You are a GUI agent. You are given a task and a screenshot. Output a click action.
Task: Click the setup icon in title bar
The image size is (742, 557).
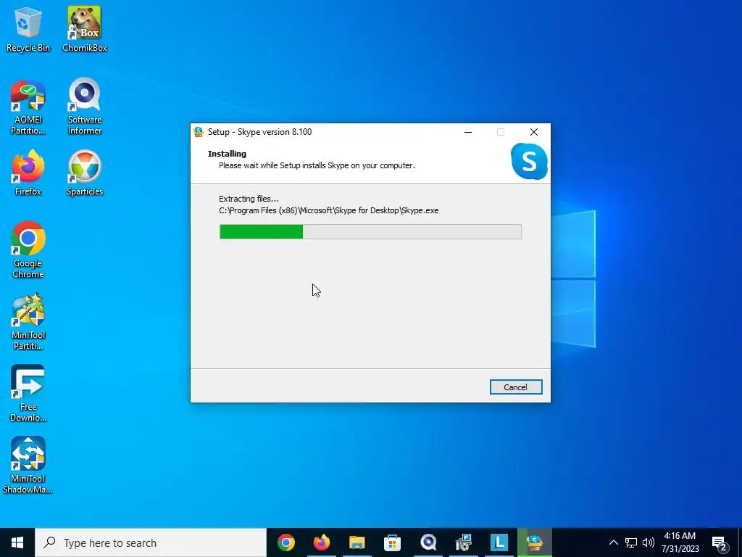[x=199, y=132]
